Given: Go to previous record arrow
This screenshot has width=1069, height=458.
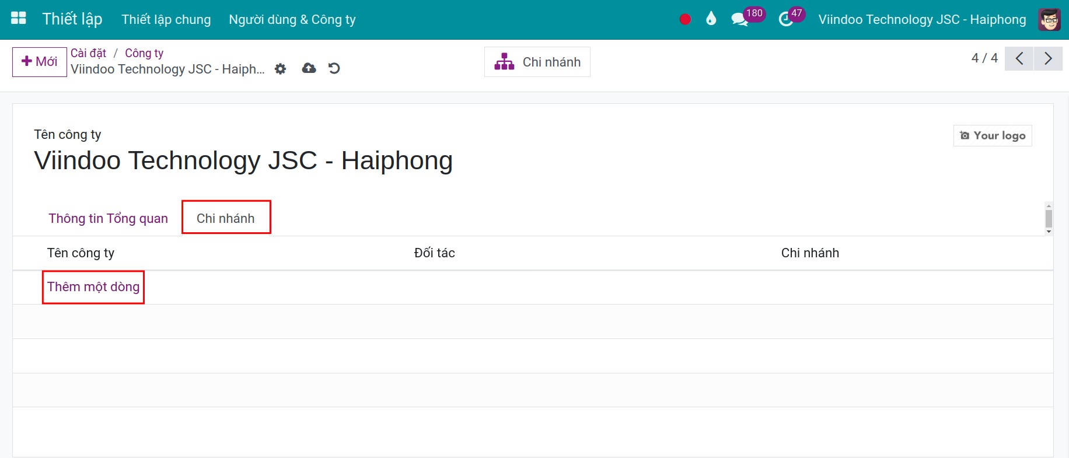Looking at the screenshot, I should click(x=1019, y=58).
